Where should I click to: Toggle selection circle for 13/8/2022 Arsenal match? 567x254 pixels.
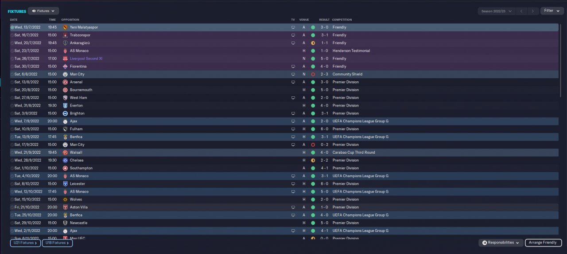(12, 82)
